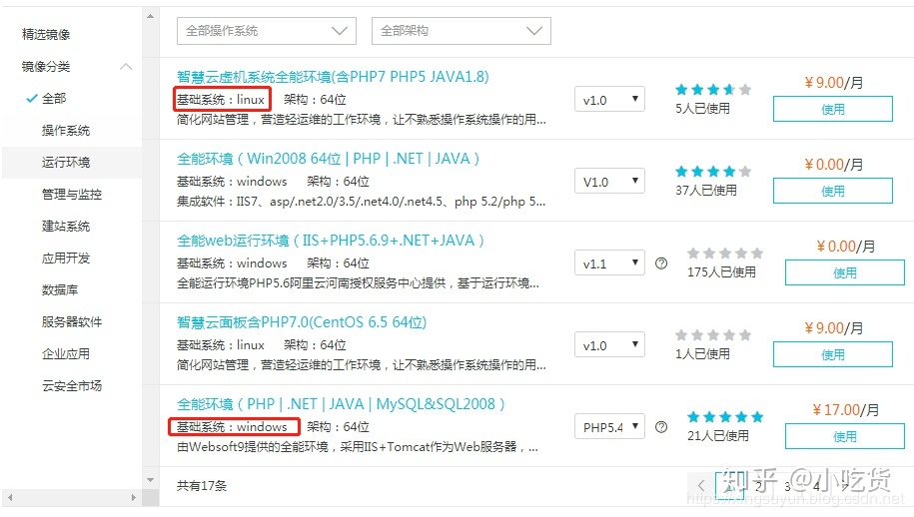
Task: Click 使用 button for 智慧云面板含PHP7.0
Action: pos(833,354)
